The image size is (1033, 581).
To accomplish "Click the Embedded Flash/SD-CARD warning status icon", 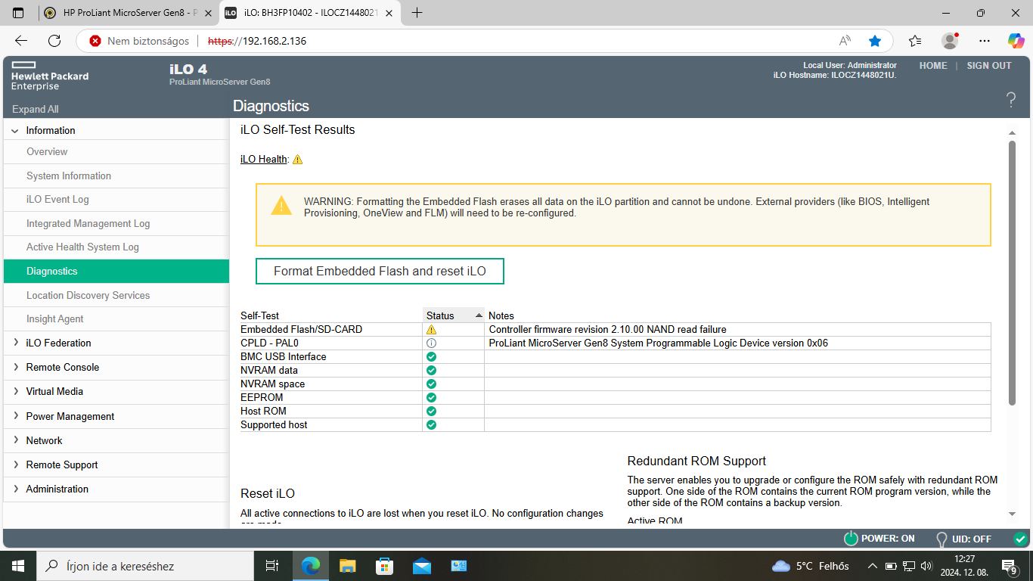I will tap(431, 330).
